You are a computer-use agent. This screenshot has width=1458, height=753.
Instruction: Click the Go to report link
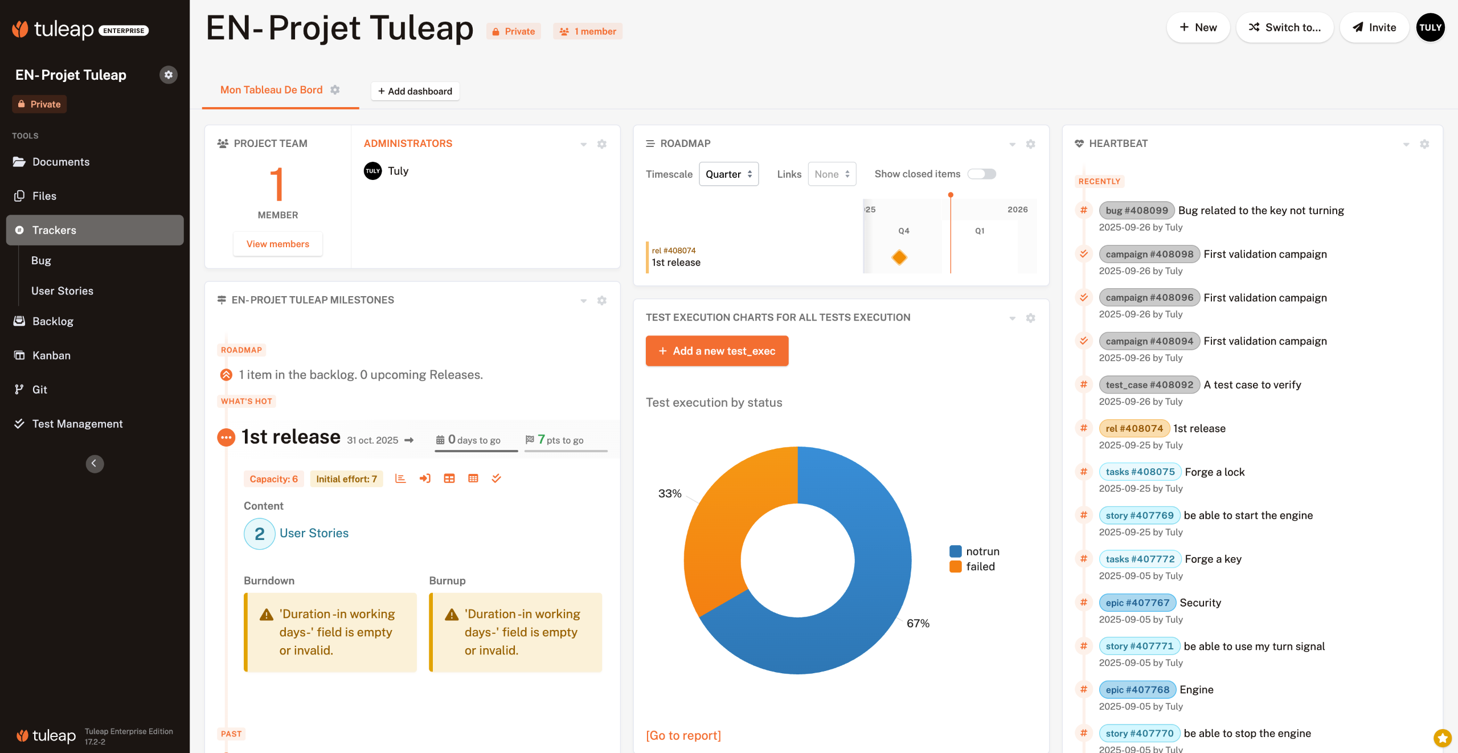[x=683, y=735]
